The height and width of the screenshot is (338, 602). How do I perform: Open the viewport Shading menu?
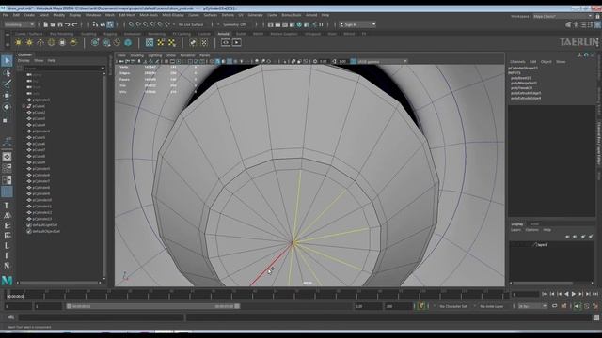coord(136,55)
